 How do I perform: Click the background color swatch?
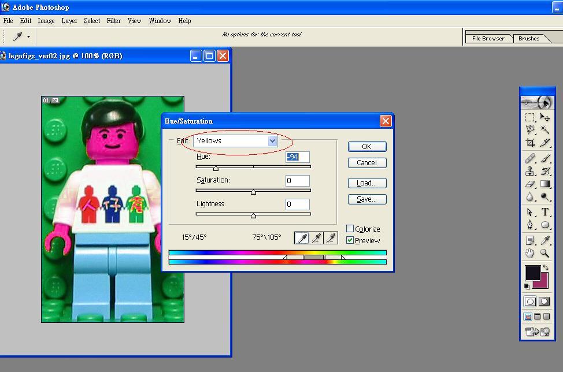[x=544, y=283]
